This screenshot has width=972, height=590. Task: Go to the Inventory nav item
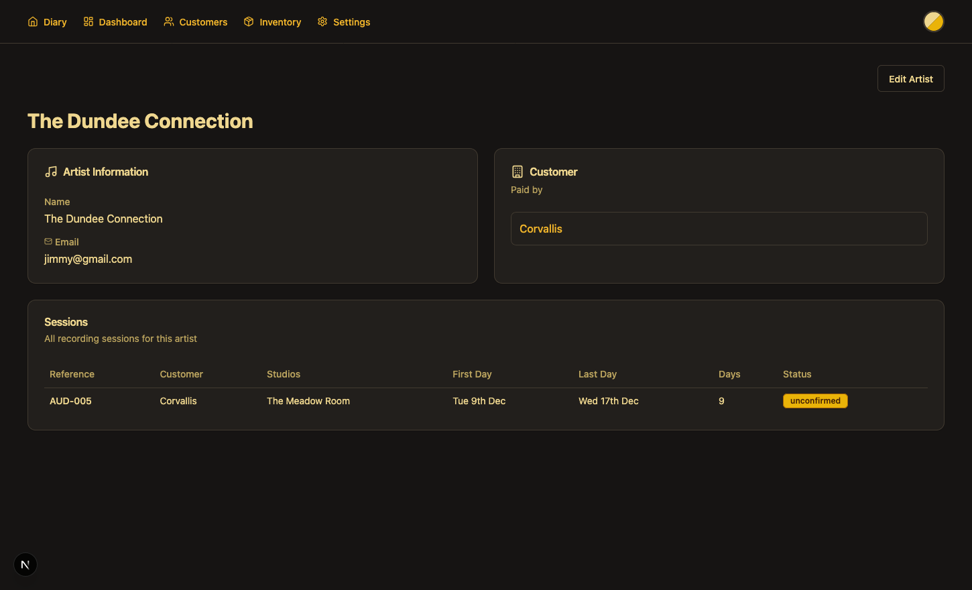click(280, 22)
